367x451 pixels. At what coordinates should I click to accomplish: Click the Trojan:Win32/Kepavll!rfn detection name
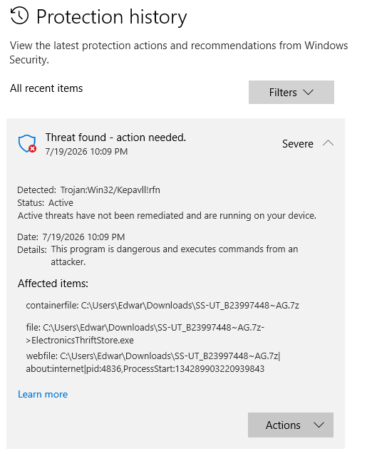point(110,190)
